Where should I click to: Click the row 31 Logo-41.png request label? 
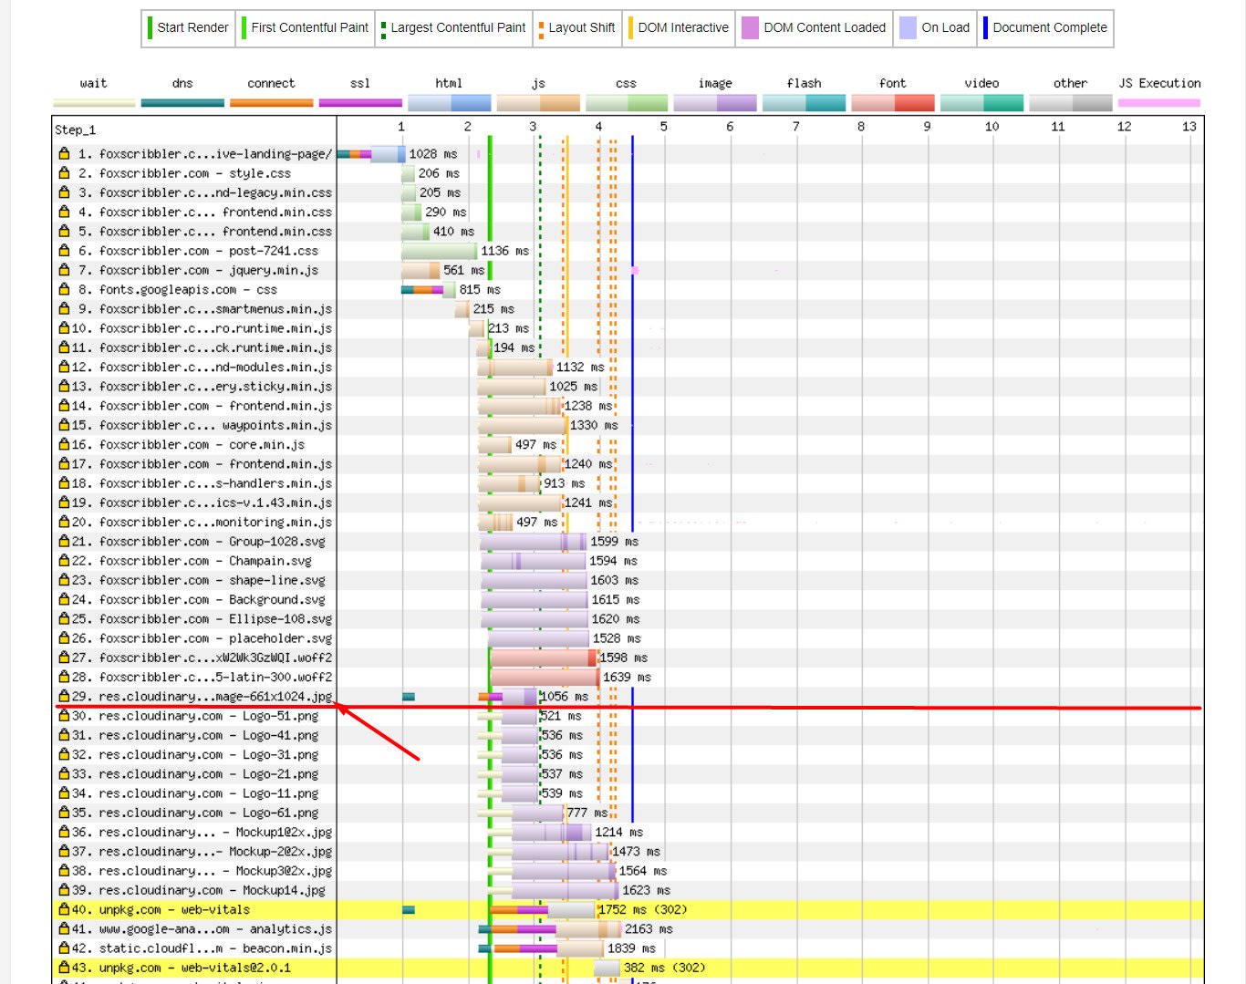209,734
